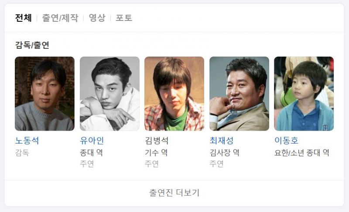
Task: Click the 김병석 name text
Action: (x=157, y=141)
